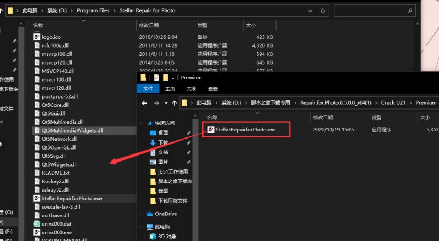The width and height of the screenshot is (439, 241).
Task: Click Program Files breadcrumb in back window
Action: [x=93, y=10]
